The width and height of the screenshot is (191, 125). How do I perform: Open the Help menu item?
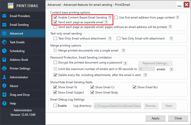coord(13,103)
